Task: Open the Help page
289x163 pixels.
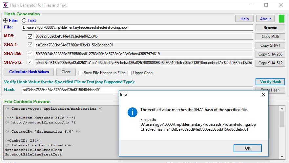Action: coord(244,19)
